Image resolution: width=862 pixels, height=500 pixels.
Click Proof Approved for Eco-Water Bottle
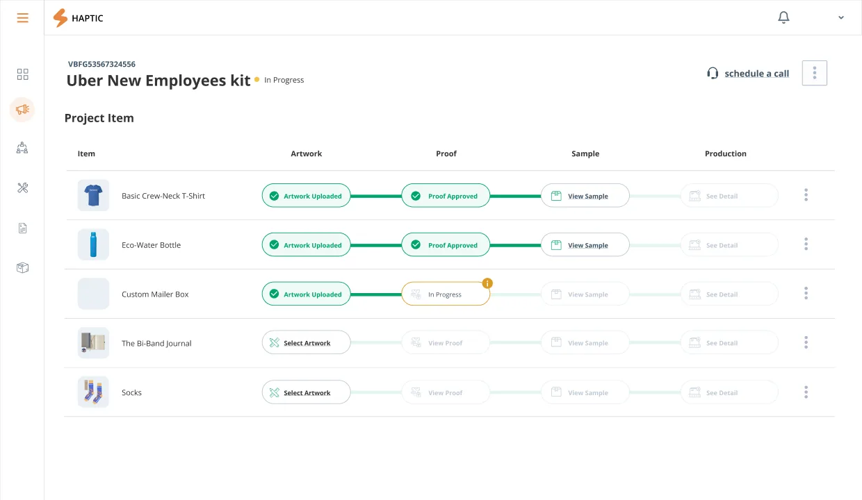[x=446, y=245]
